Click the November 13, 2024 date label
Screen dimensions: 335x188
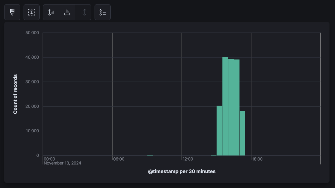[x=62, y=163]
